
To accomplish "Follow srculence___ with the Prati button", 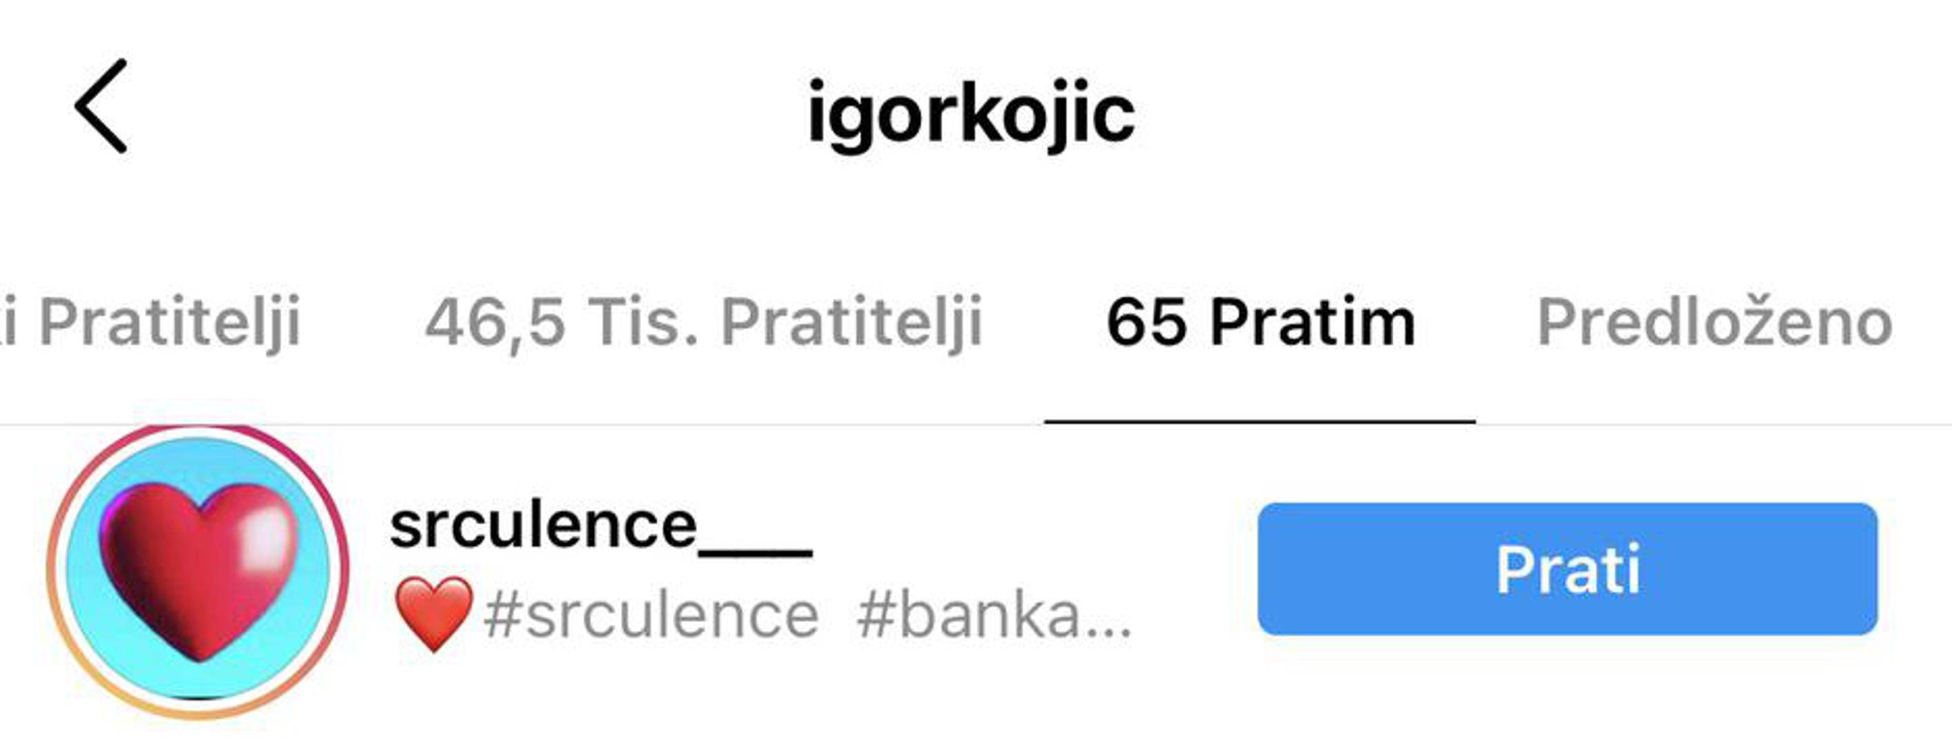I will (x=1567, y=568).
